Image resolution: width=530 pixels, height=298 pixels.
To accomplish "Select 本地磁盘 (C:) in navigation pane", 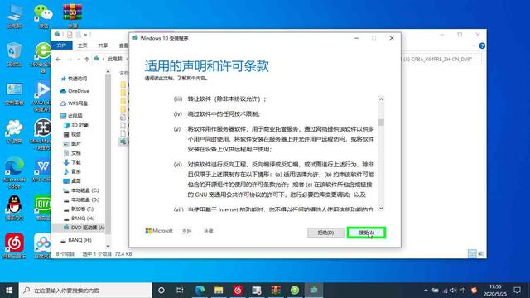I will point(84,190).
